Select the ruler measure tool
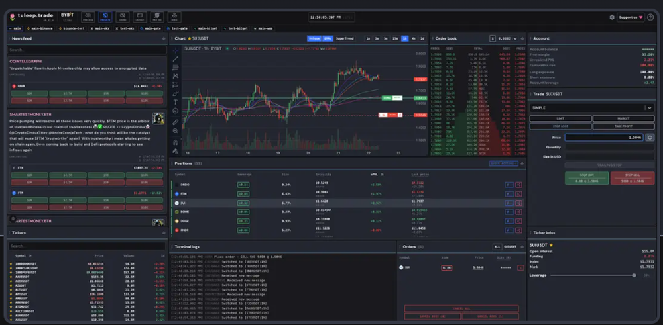The height and width of the screenshot is (325, 663). [x=176, y=122]
